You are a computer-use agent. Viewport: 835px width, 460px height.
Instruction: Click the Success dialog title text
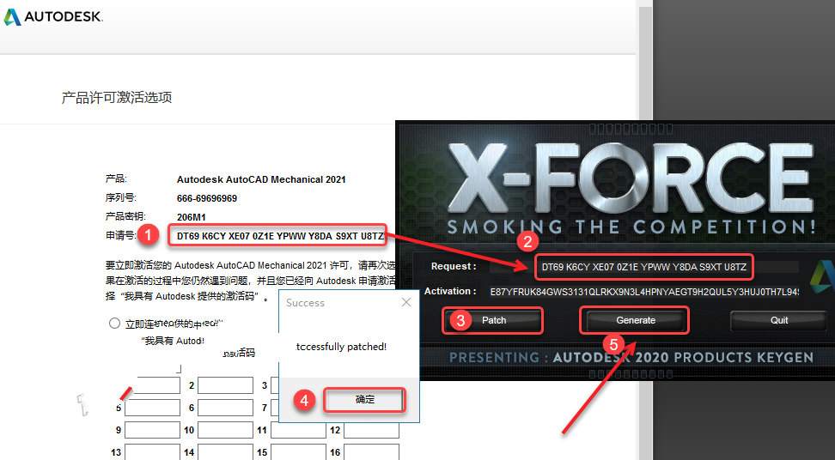[305, 303]
